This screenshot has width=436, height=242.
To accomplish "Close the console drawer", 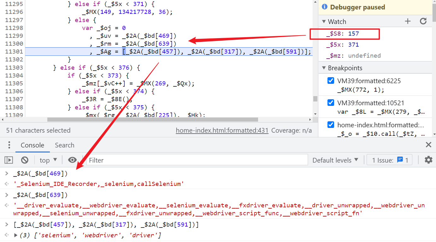I will click(x=428, y=145).
